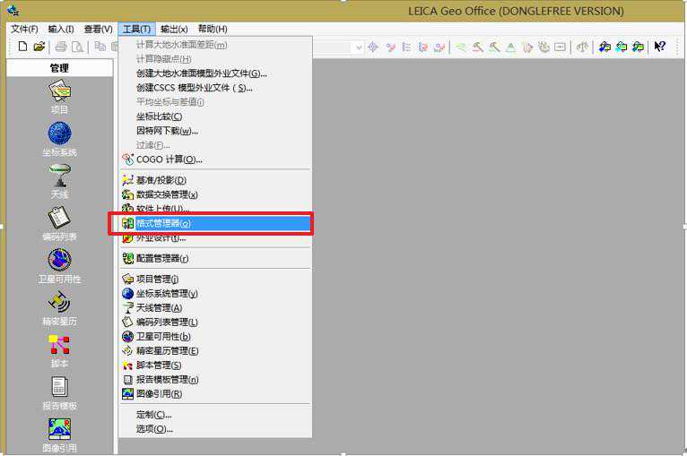Open the 报告模板 document icon in sidebar
The height and width of the screenshot is (456, 687).
click(59, 387)
